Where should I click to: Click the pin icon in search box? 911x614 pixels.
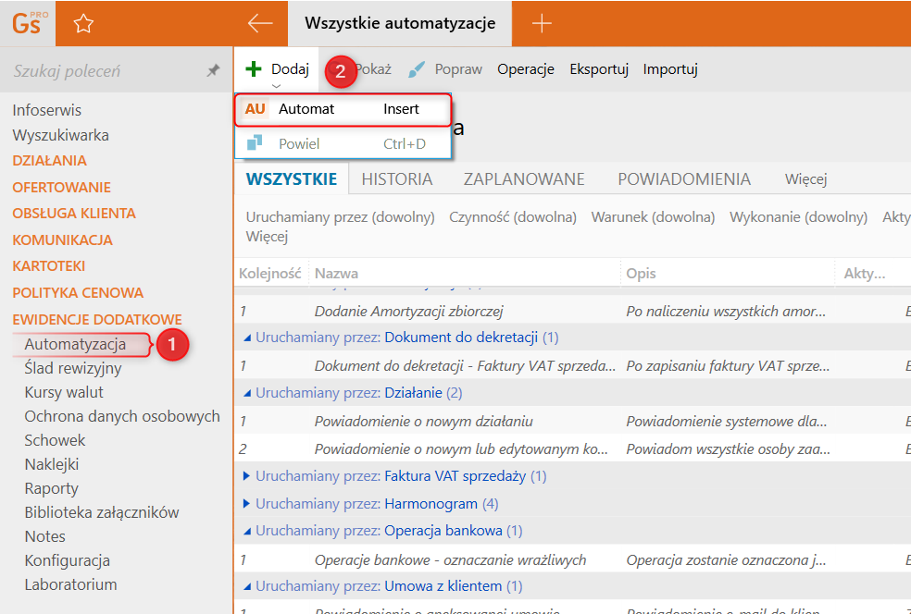tap(213, 71)
